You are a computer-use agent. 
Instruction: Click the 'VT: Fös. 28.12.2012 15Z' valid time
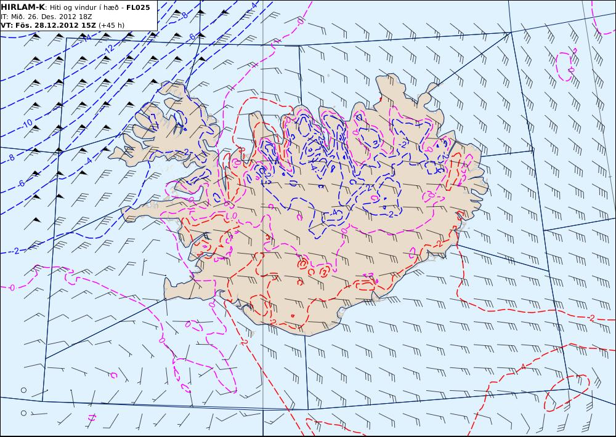pos(48,25)
